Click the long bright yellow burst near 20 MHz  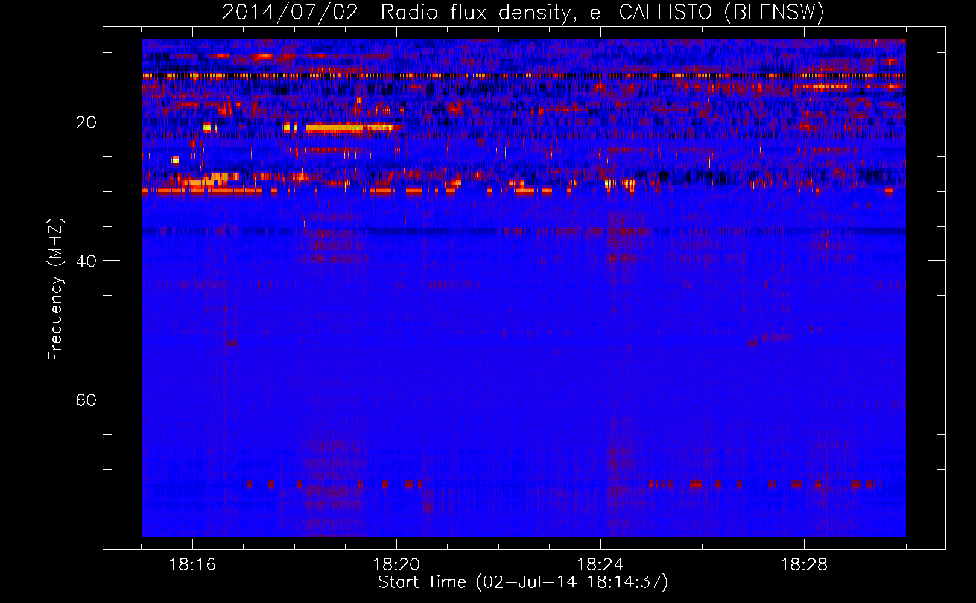tap(349, 128)
